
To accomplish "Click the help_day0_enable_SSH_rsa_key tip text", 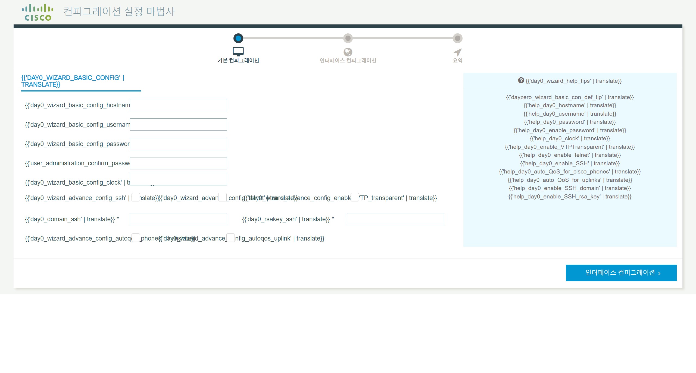I will (x=570, y=197).
